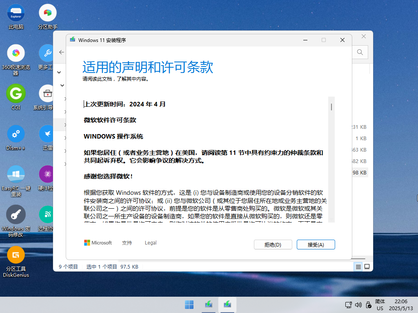418x313 pixels.
Task: Click 拒绝(D) to decline the license
Action: click(x=273, y=245)
